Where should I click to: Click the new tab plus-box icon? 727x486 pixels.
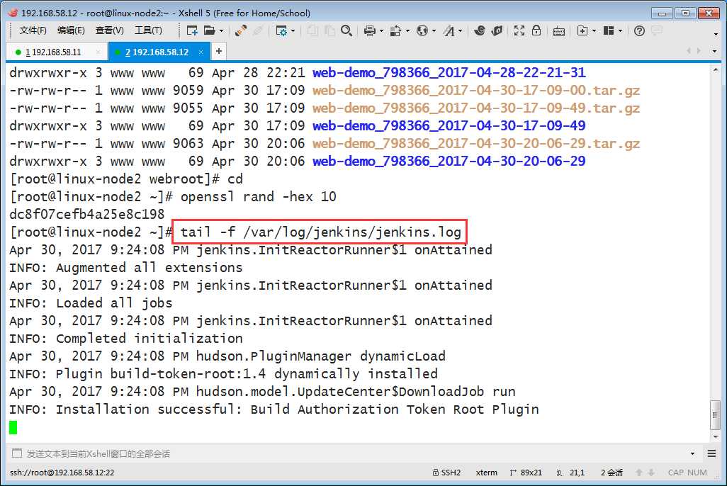582,30
